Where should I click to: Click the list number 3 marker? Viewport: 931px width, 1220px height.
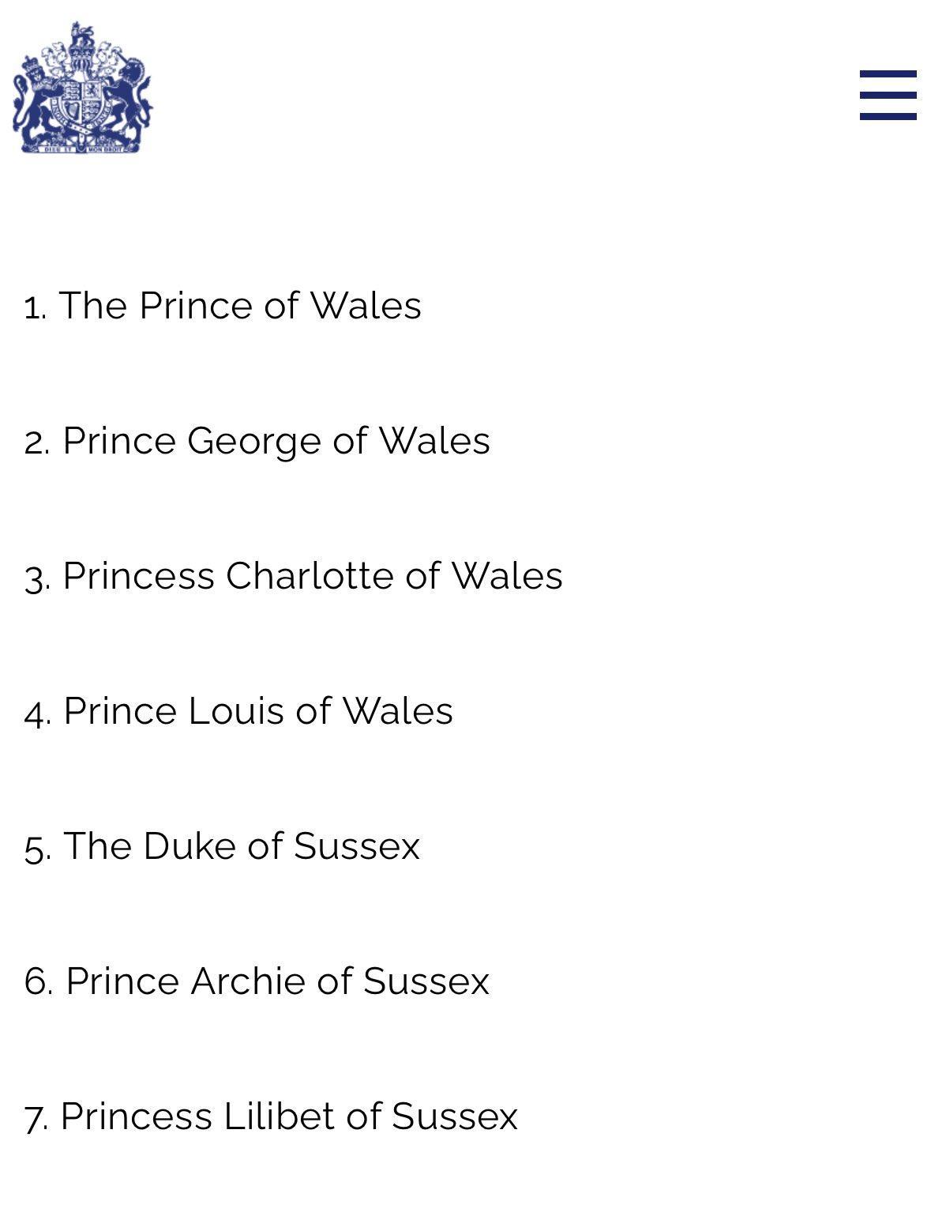click(x=36, y=578)
